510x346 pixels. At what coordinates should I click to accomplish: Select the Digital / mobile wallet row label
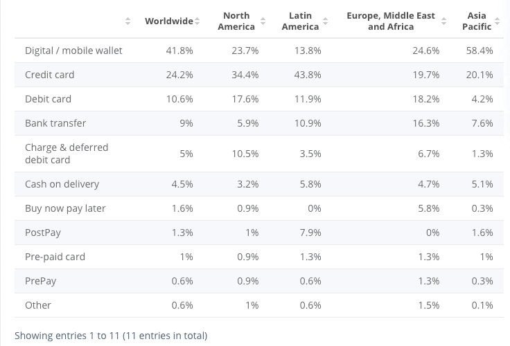[73, 51]
